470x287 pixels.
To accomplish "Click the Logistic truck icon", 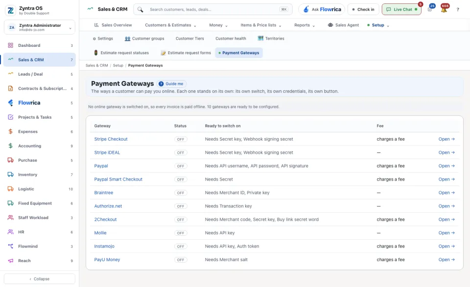I will tap(10, 189).
